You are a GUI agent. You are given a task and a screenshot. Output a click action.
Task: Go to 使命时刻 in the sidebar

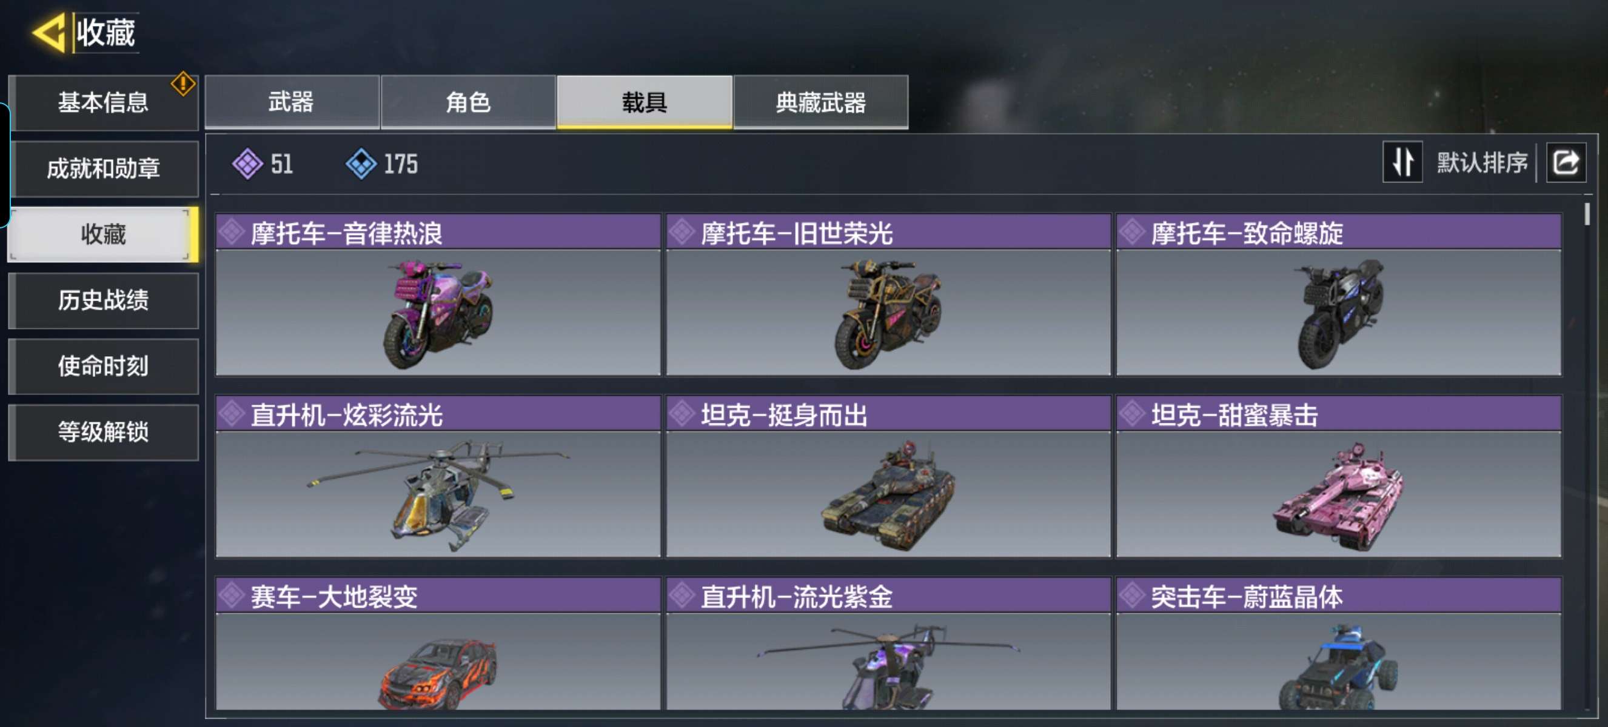click(x=104, y=366)
